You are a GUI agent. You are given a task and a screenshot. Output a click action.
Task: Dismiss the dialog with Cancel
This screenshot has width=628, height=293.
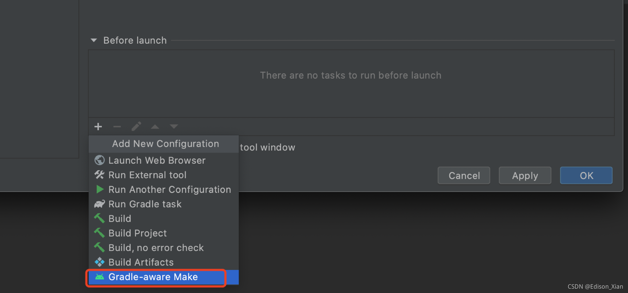[x=464, y=175]
